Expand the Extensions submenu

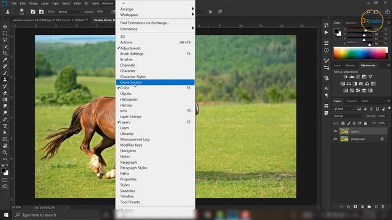[x=155, y=29]
